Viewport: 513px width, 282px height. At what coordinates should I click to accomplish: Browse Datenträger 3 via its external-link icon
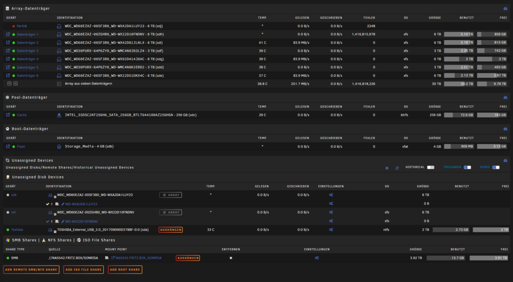(8, 51)
